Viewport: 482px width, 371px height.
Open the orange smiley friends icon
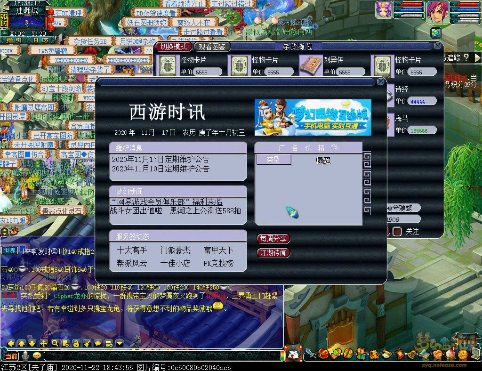(x=463, y=355)
